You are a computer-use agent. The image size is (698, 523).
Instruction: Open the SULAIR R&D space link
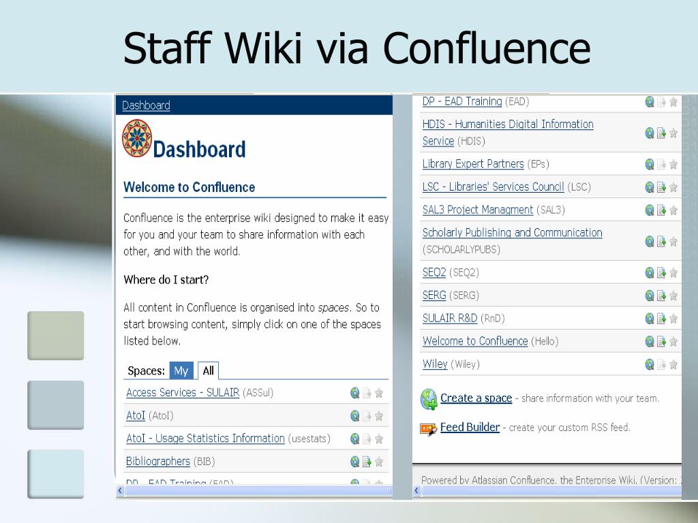point(450,318)
